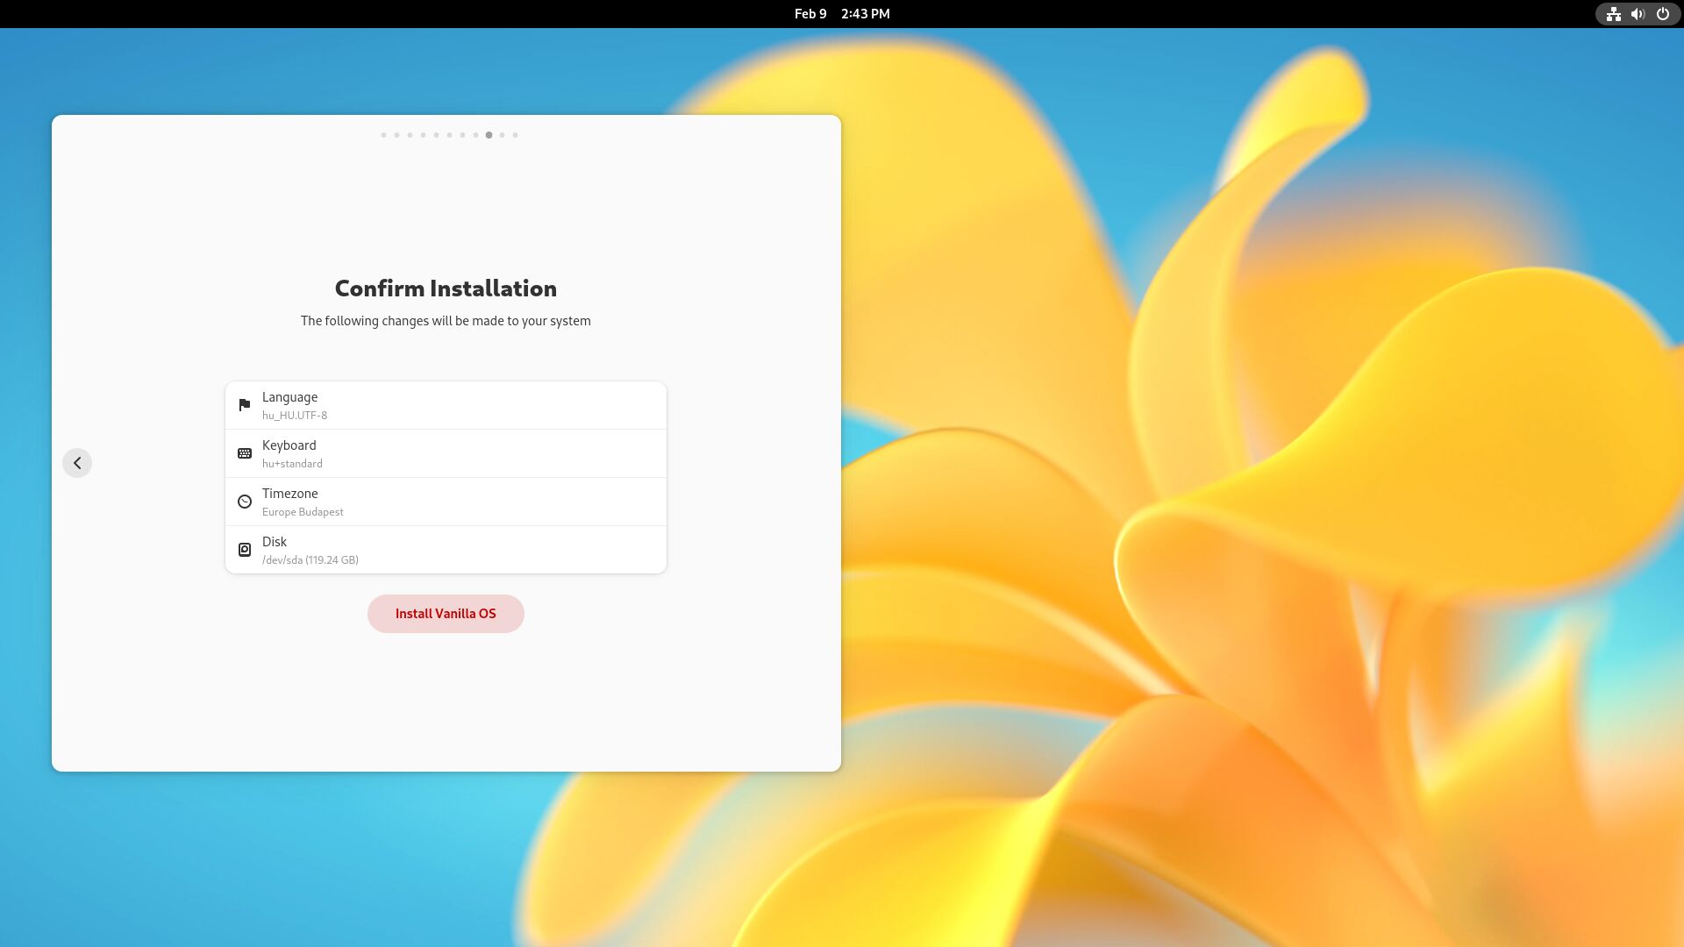
Task: Select the Disk row label
Action: click(x=275, y=542)
